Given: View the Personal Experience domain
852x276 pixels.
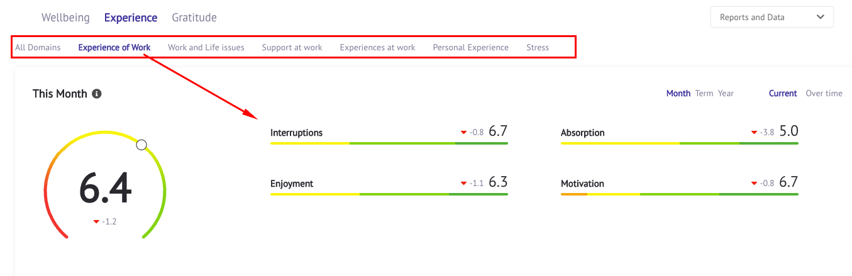Looking at the screenshot, I should (x=471, y=47).
